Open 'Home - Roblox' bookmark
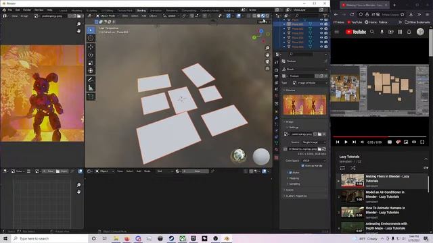This screenshot has width=433, height=243. [376, 22]
